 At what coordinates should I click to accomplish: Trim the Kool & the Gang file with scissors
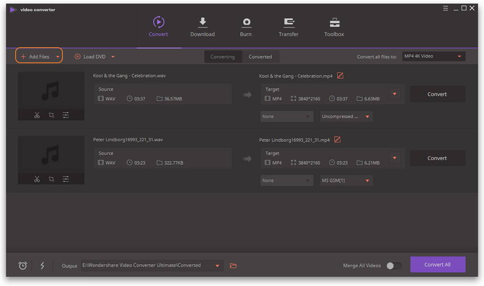point(37,115)
